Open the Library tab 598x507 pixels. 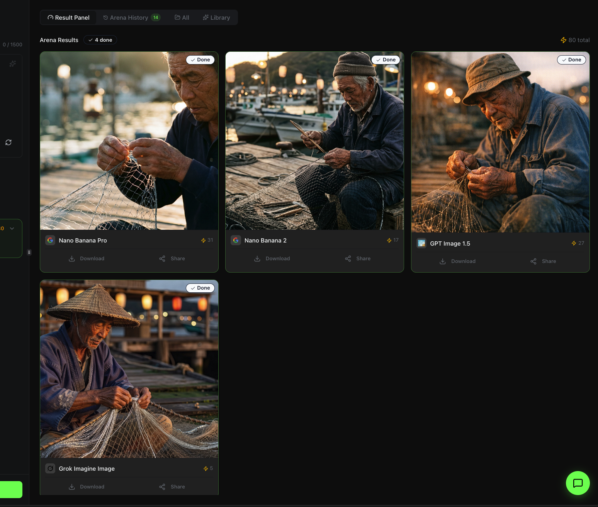click(x=216, y=18)
